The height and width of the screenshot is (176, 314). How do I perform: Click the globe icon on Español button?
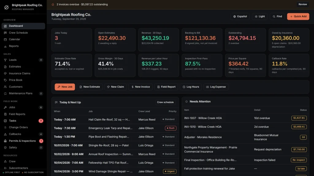(x=235, y=16)
